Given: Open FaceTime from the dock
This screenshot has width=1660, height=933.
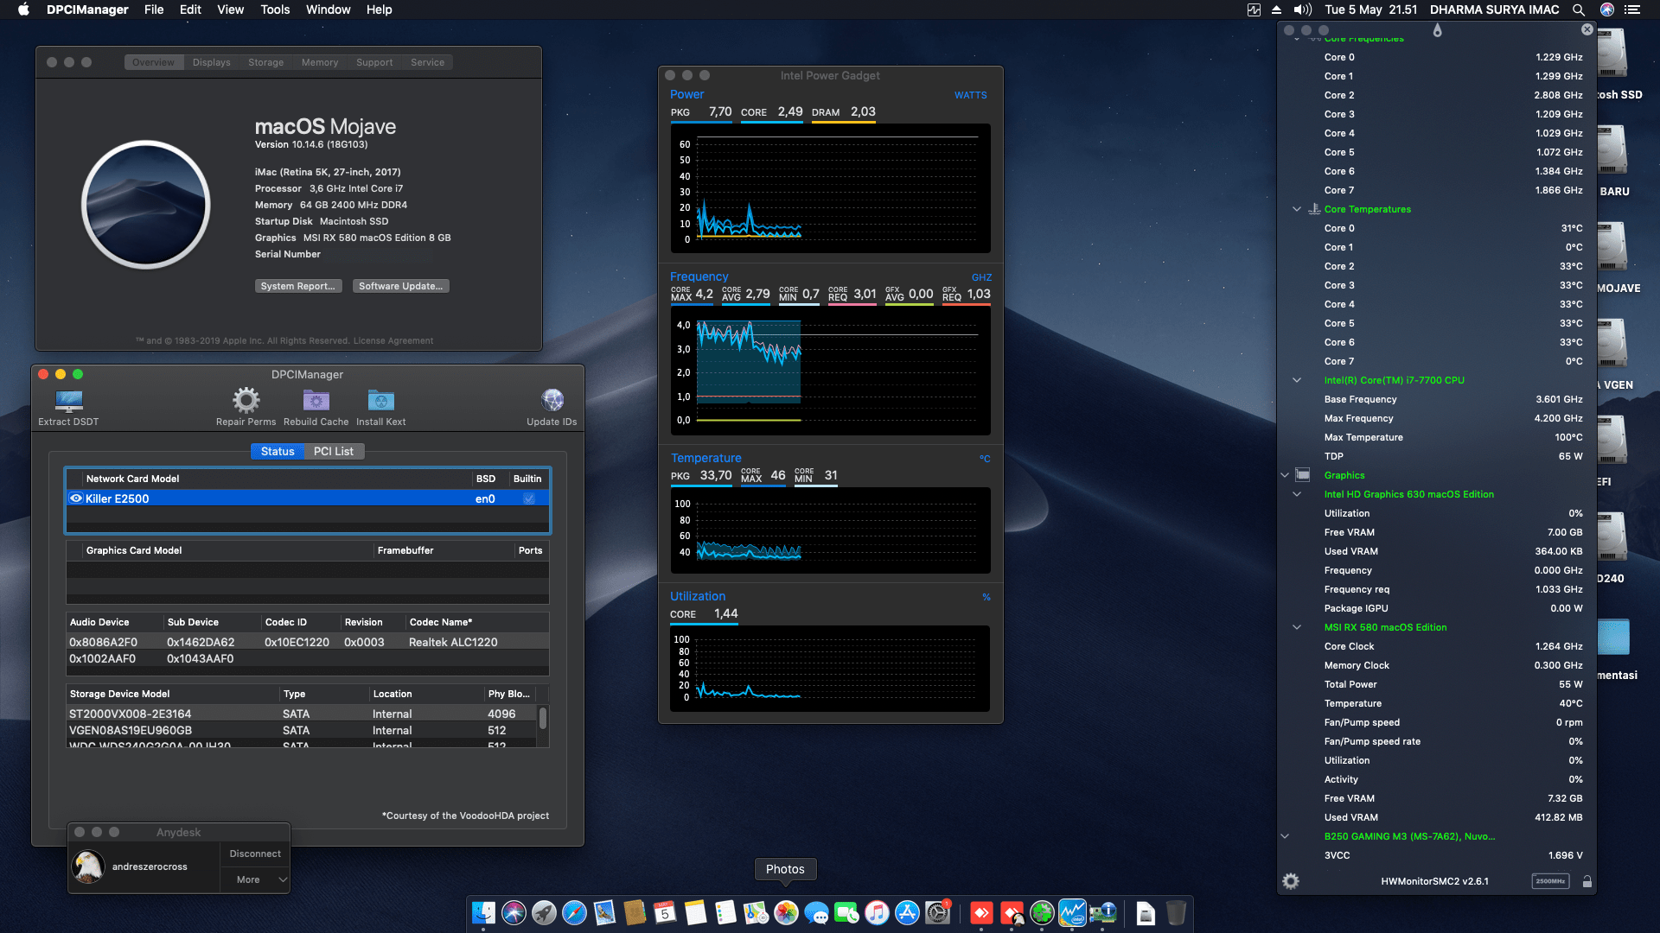Looking at the screenshot, I should tap(846, 913).
